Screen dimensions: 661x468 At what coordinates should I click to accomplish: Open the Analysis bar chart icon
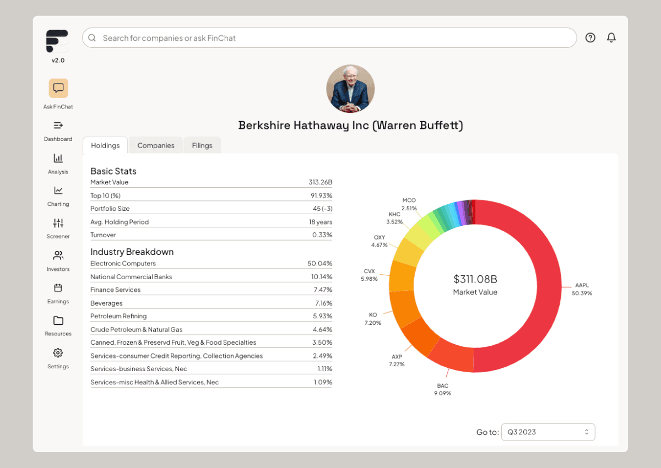pyautogui.click(x=58, y=158)
